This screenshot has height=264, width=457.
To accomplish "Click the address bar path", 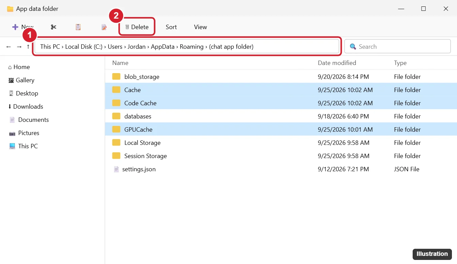I will click(x=187, y=47).
